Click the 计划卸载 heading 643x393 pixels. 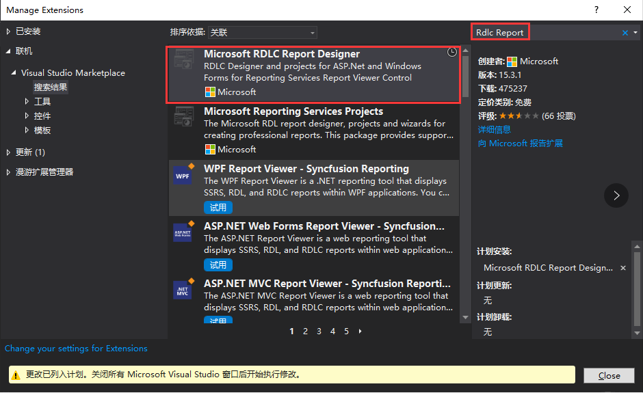pos(494,317)
